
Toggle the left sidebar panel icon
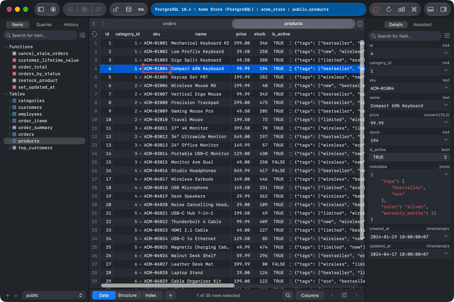(x=41, y=9)
